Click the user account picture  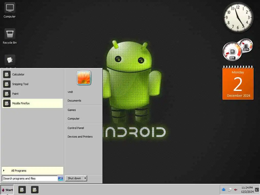point(84,78)
